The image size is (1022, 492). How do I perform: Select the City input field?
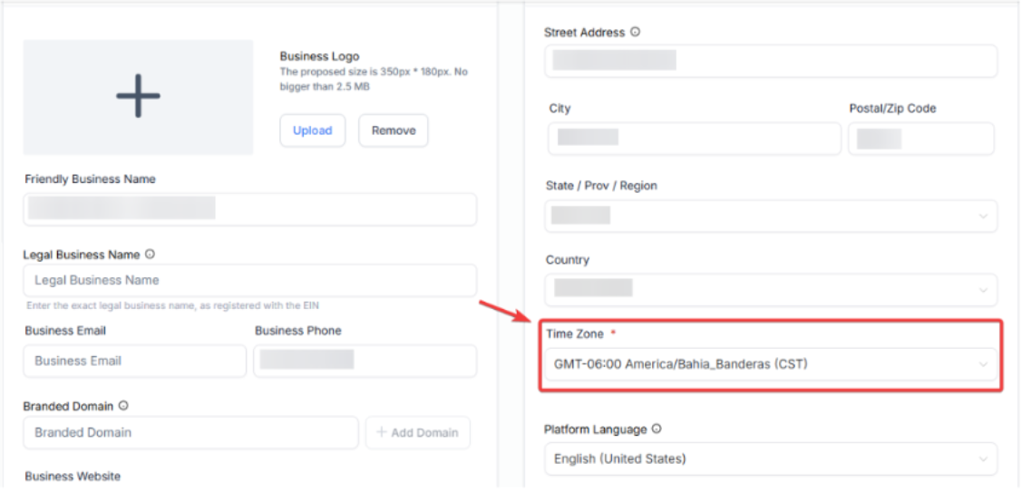tap(694, 139)
